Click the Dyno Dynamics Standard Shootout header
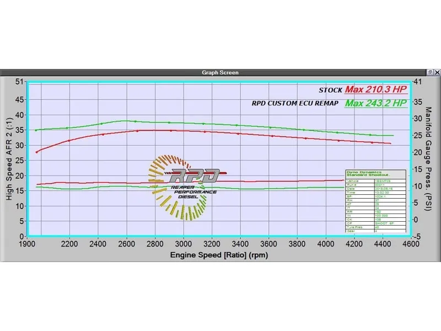This screenshot has height=331, width=441. pyautogui.click(x=375, y=174)
